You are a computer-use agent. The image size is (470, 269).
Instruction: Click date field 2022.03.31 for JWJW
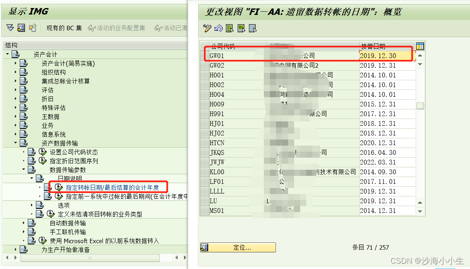click(x=387, y=163)
